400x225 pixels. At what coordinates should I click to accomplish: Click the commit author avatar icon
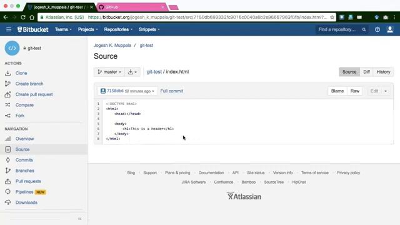[103, 91]
